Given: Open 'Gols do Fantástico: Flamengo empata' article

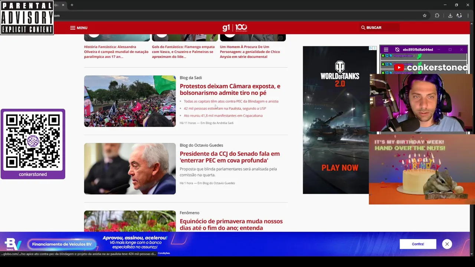Looking at the screenshot, I should pyautogui.click(x=183, y=52).
